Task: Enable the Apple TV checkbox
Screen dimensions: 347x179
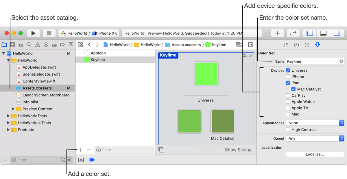Action: pyautogui.click(x=288, y=108)
